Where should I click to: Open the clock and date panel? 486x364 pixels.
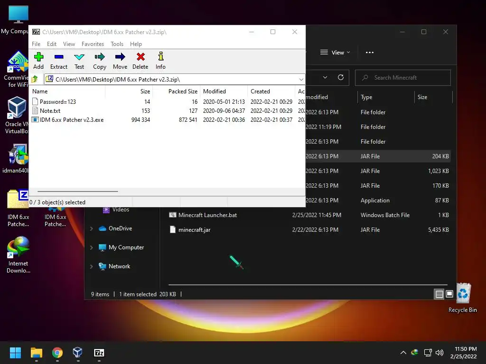tap(463, 353)
